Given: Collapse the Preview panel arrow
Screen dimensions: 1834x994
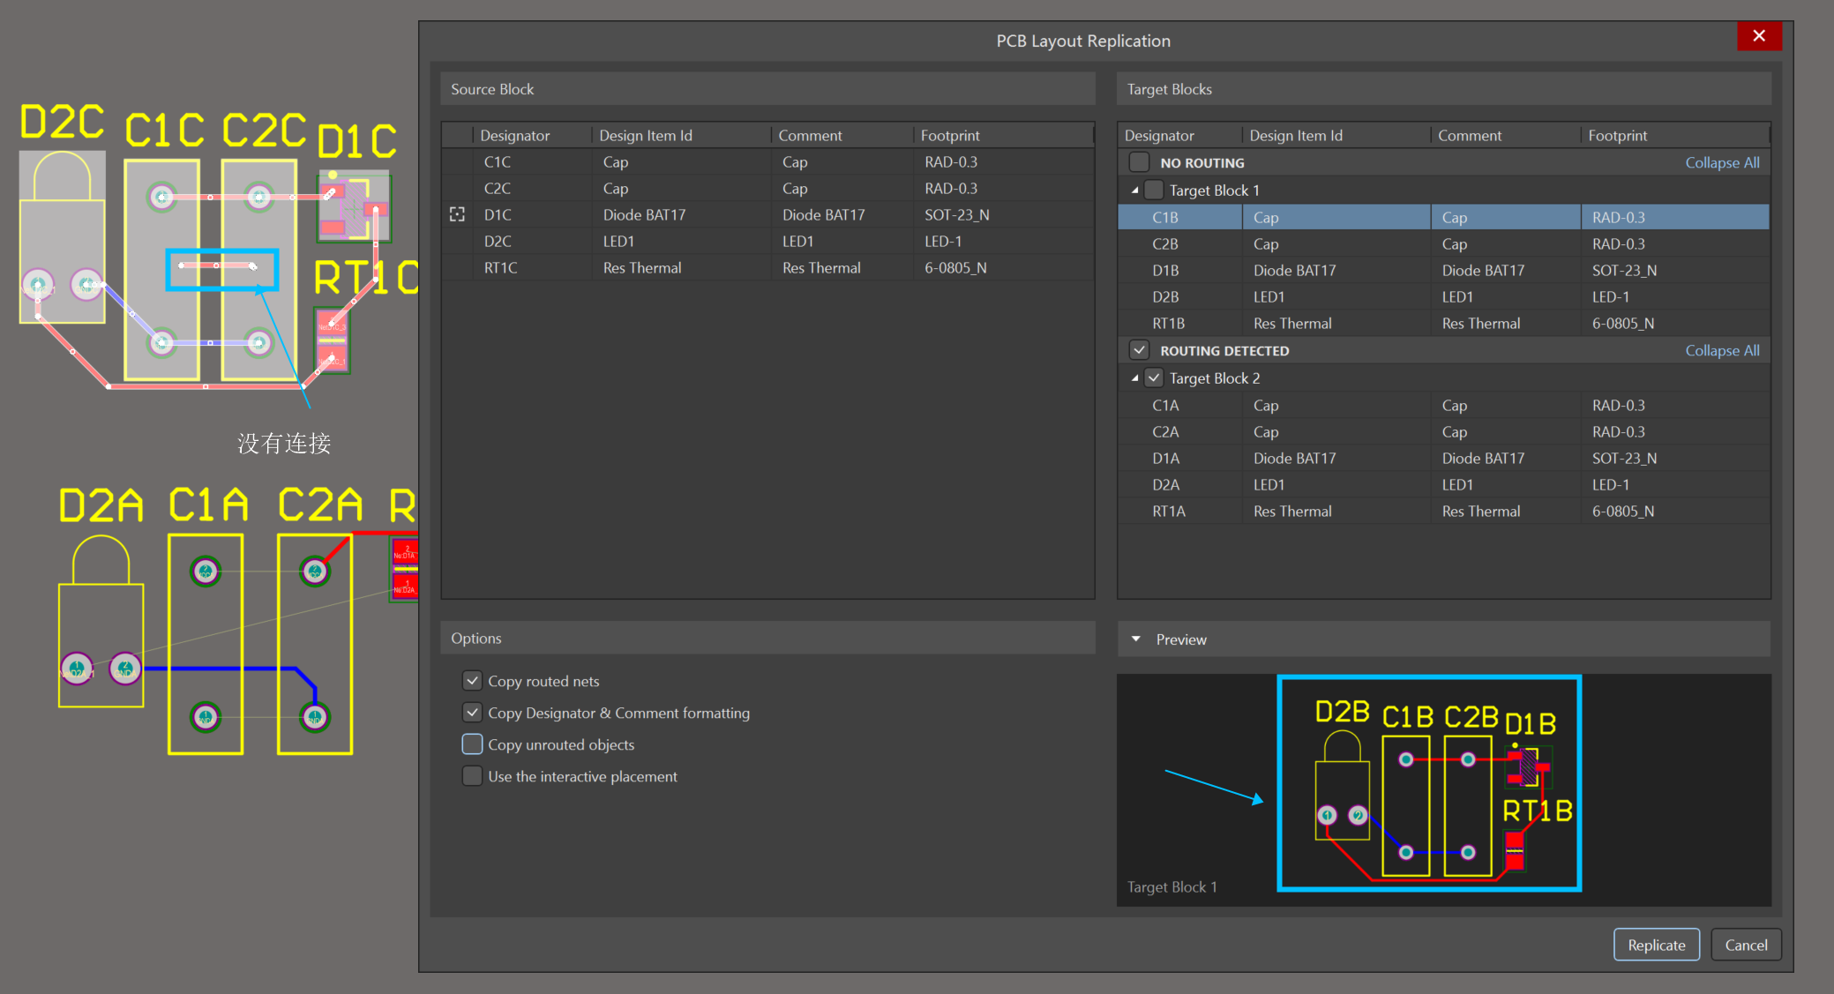Looking at the screenshot, I should [1136, 639].
